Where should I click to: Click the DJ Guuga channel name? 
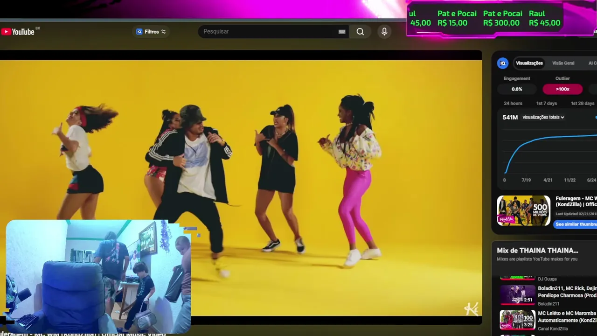pyautogui.click(x=547, y=279)
